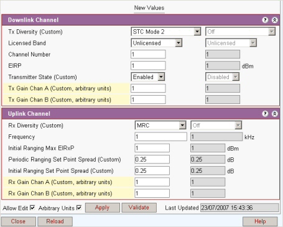Collapse the Downlink Channel section
The image size is (283, 227).
coord(275,20)
